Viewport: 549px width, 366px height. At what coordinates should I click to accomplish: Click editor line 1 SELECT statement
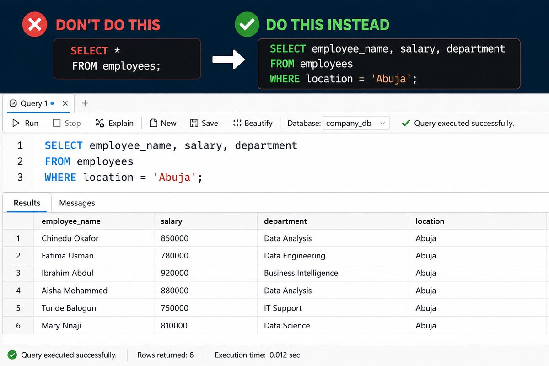coord(171,145)
